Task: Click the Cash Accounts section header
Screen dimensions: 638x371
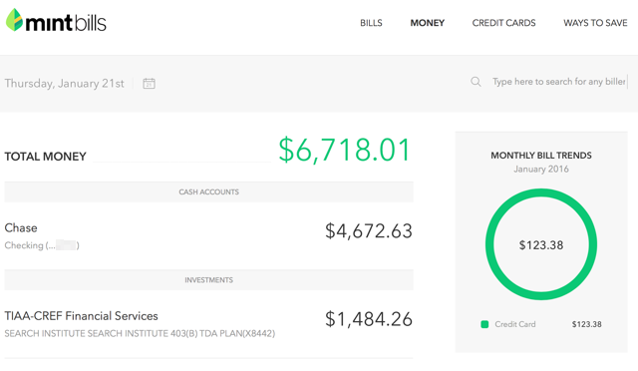Action: (x=208, y=191)
